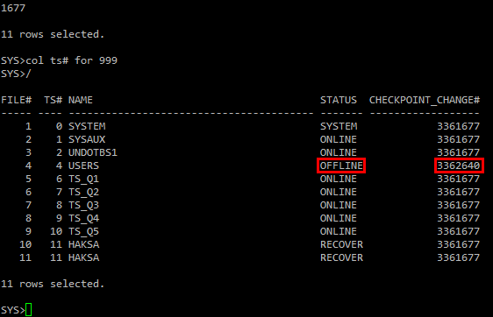493x317 pixels.
Task: Click the TS_Q2 tablespace name
Action: [83, 192]
